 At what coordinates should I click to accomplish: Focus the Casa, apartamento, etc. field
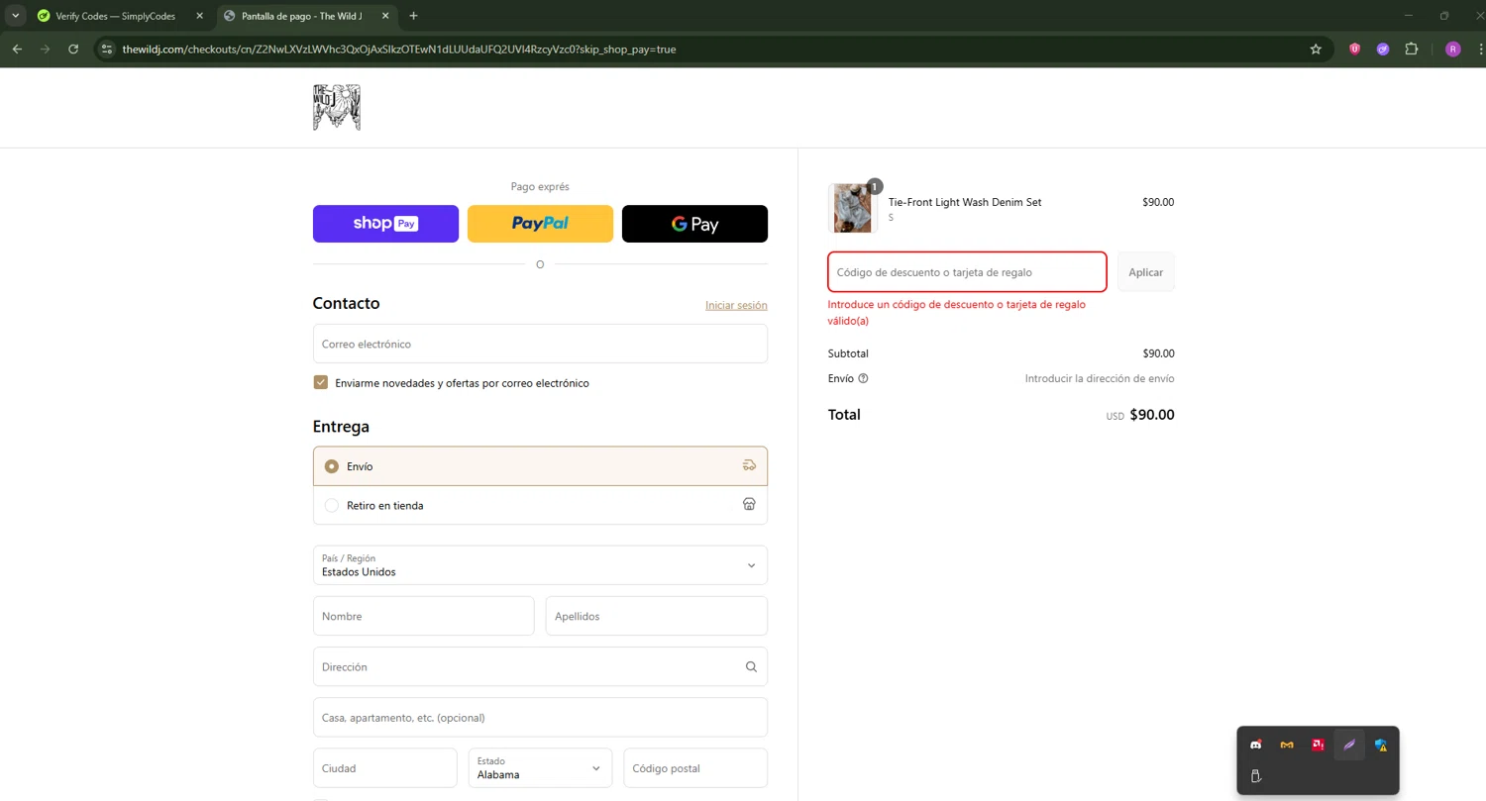(x=540, y=717)
